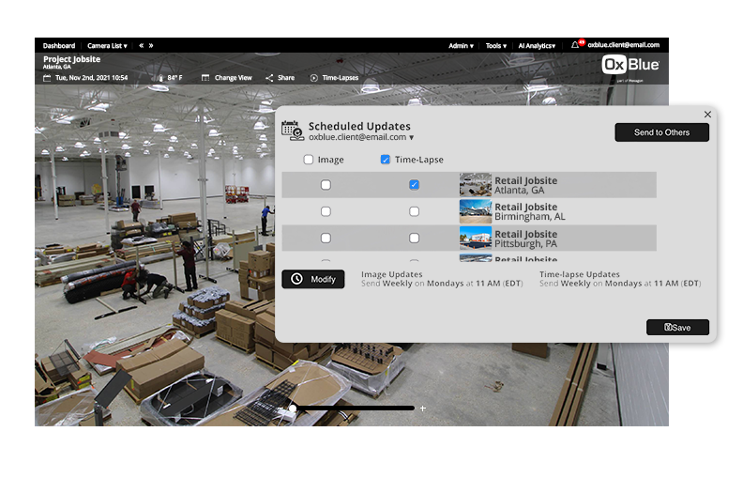Toggle the Image header checkbox
Image resolution: width=743 pixels, height=478 pixels.
(309, 160)
